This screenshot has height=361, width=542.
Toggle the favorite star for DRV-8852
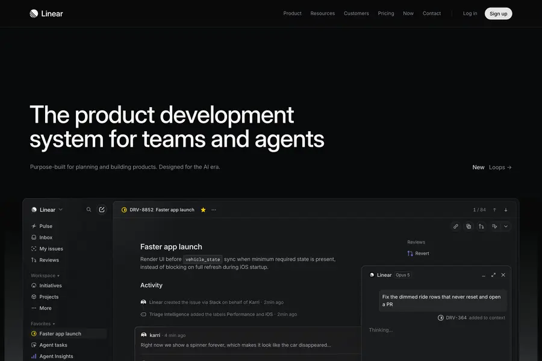click(x=204, y=210)
